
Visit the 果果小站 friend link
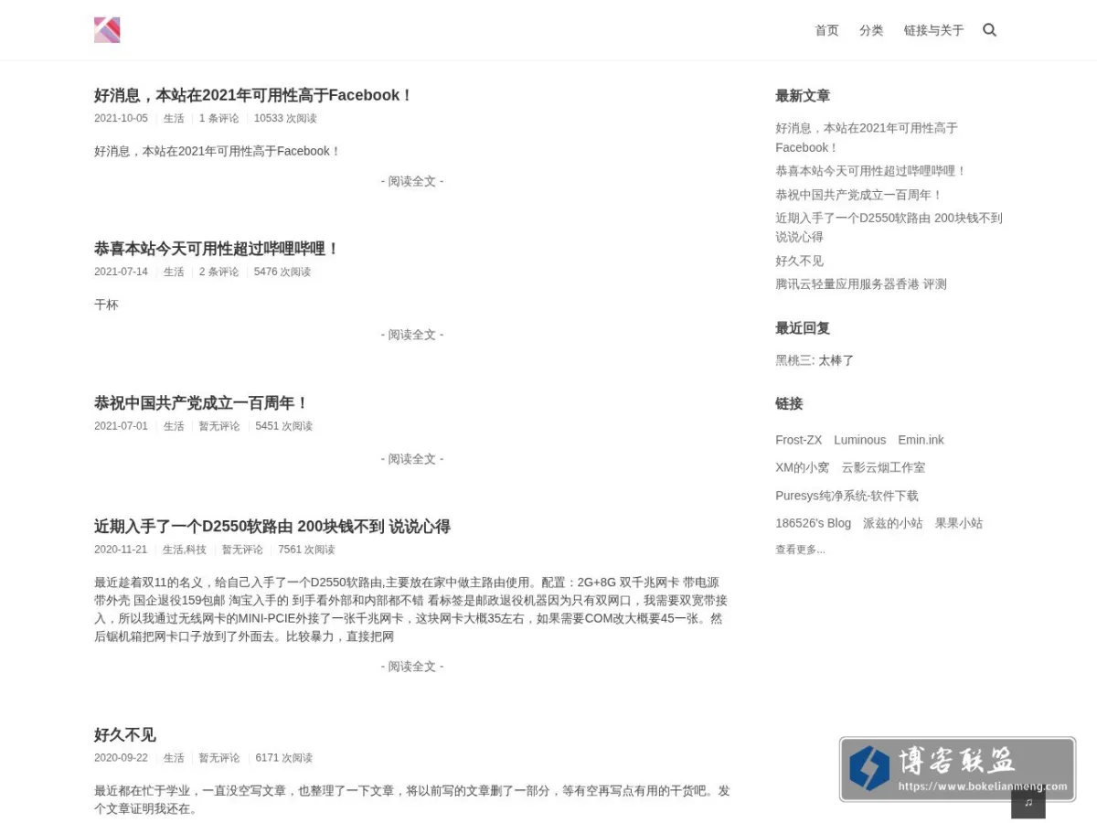point(958,523)
